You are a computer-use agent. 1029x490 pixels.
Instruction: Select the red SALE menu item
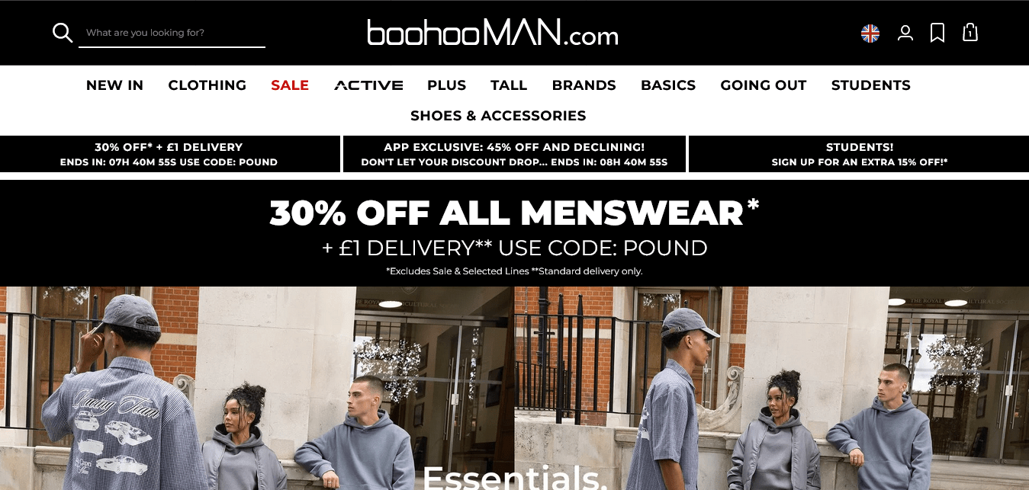pos(290,85)
